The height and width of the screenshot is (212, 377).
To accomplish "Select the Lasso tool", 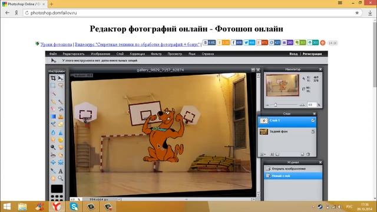I will coord(61,85).
